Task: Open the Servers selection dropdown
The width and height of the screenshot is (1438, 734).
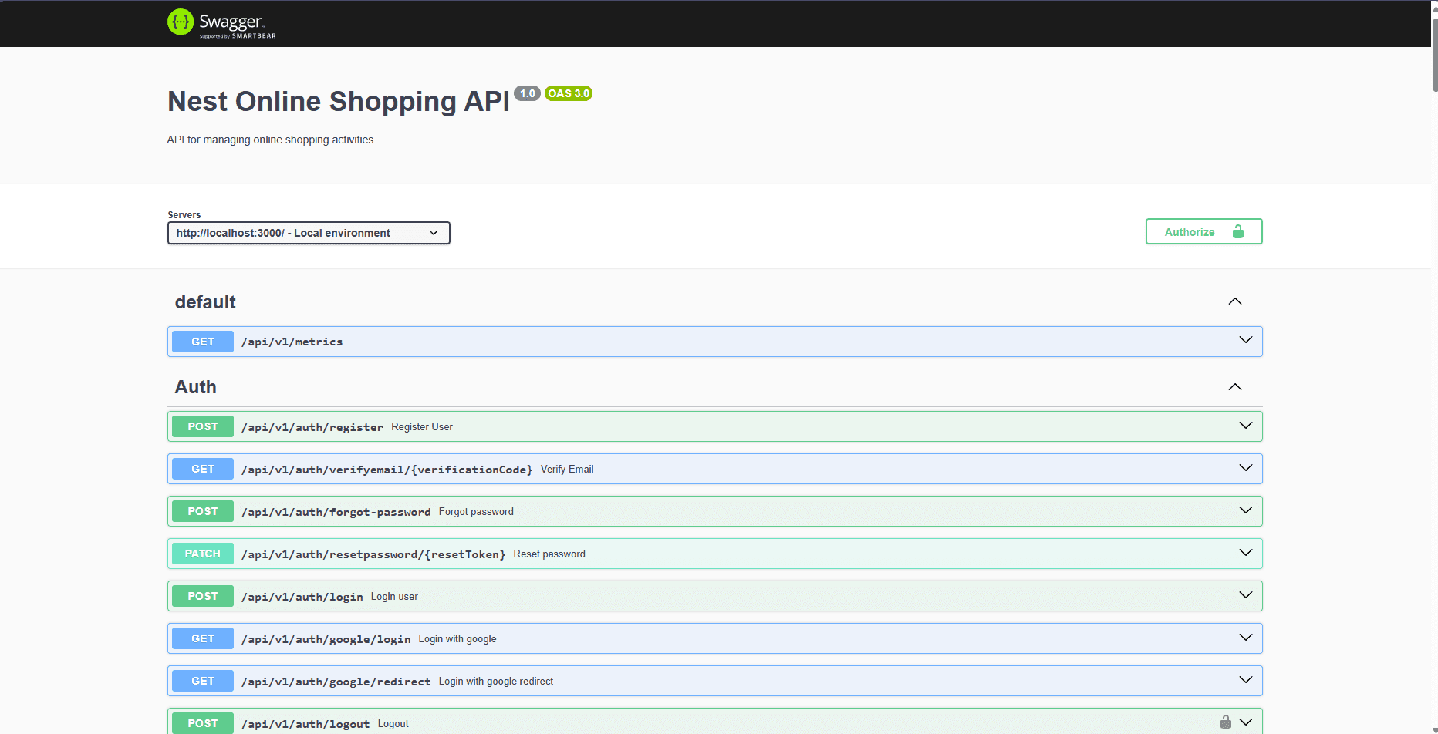Action: [x=308, y=232]
